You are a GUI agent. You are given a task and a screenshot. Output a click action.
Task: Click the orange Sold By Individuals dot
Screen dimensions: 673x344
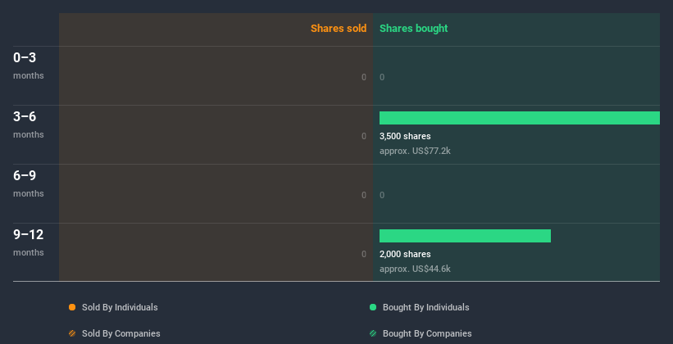(72, 307)
